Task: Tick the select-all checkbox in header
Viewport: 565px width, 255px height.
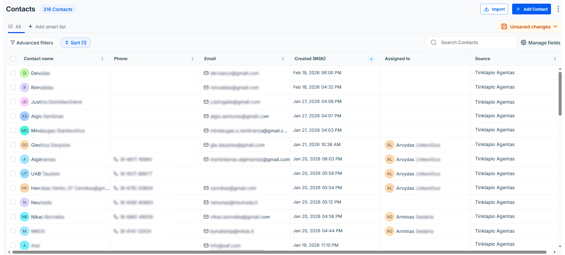Action: tap(13, 59)
